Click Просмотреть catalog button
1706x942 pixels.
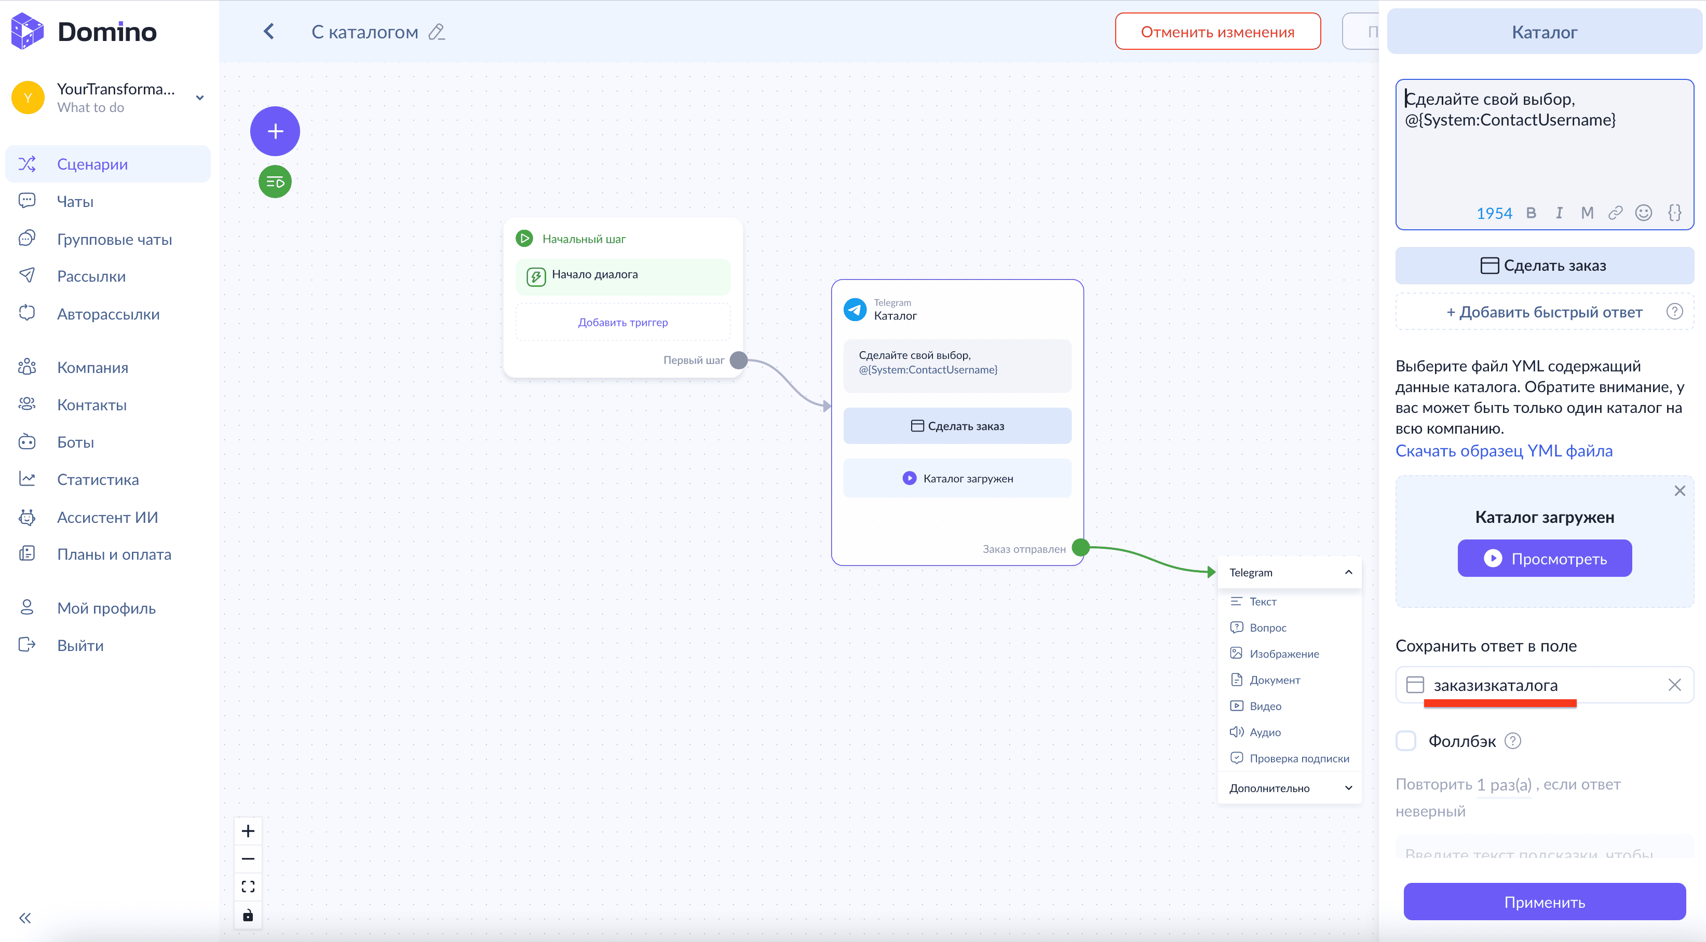pos(1543,558)
